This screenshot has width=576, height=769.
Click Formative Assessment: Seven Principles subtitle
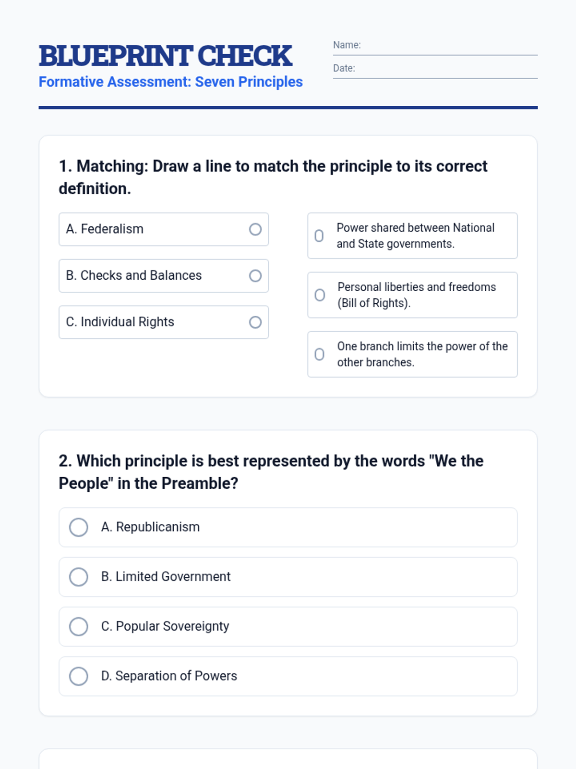click(x=171, y=82)
